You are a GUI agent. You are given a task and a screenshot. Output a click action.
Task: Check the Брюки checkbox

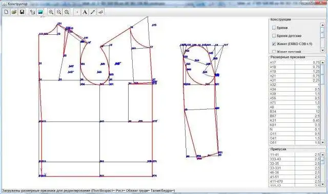pos(274,28)
